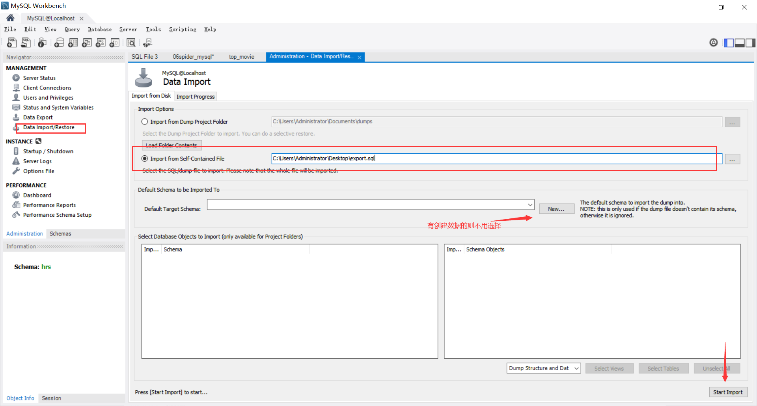Screen dimensions: 757x406
Task: Switch to top_movie tab
Action: click(x=242, y=57)
